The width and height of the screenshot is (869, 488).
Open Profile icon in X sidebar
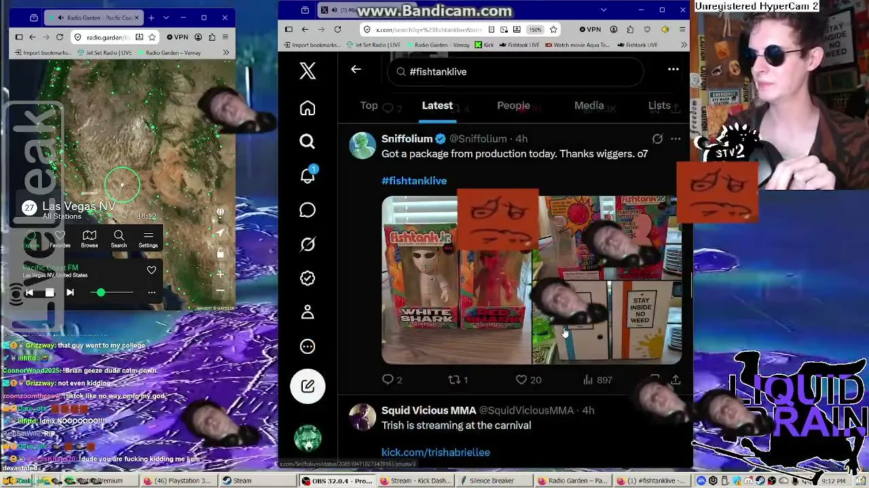point(308,312)
